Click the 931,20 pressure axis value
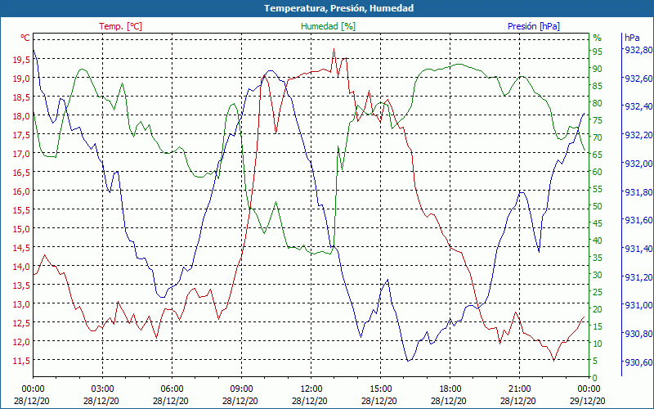This screenshot has height=409, width=654. 638,277
